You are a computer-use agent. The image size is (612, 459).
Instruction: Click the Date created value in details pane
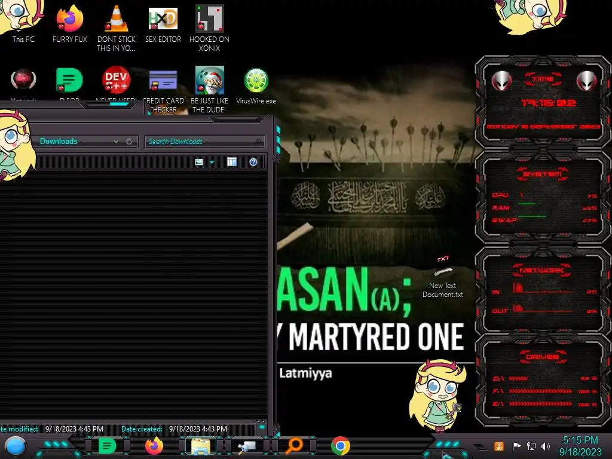pyautogui.click(x=198, y=429)
